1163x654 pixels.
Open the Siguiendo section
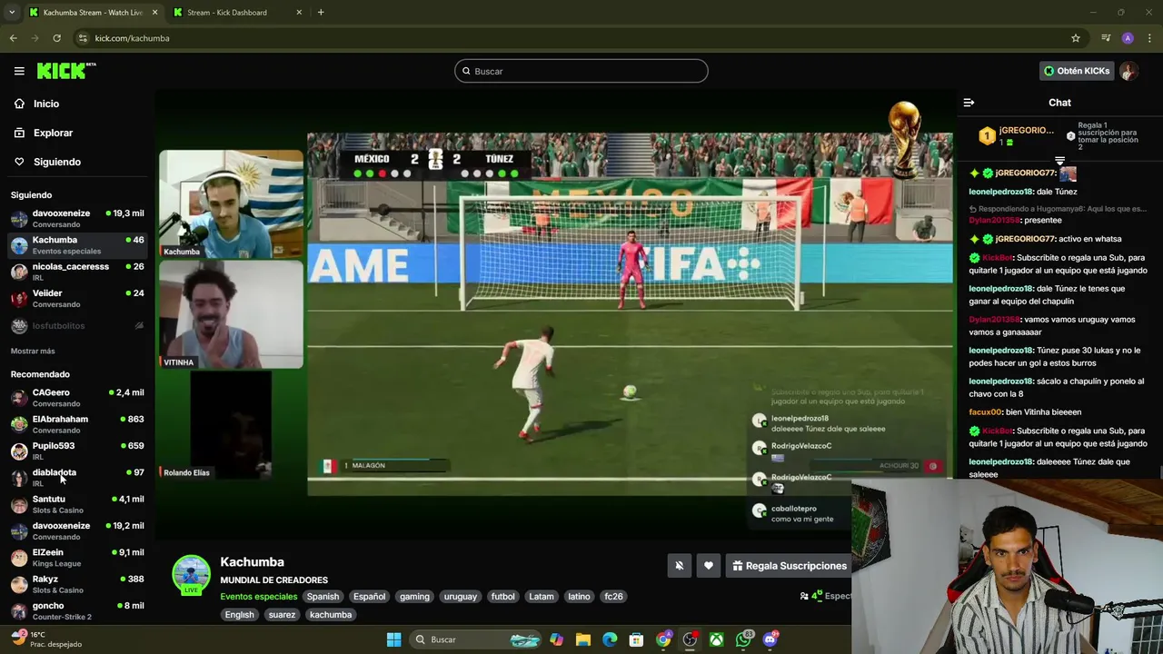click(x=56, y=162)
